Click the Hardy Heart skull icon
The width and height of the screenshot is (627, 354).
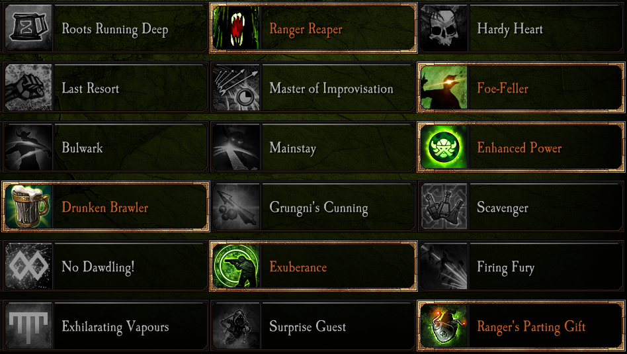pos(443,28)
